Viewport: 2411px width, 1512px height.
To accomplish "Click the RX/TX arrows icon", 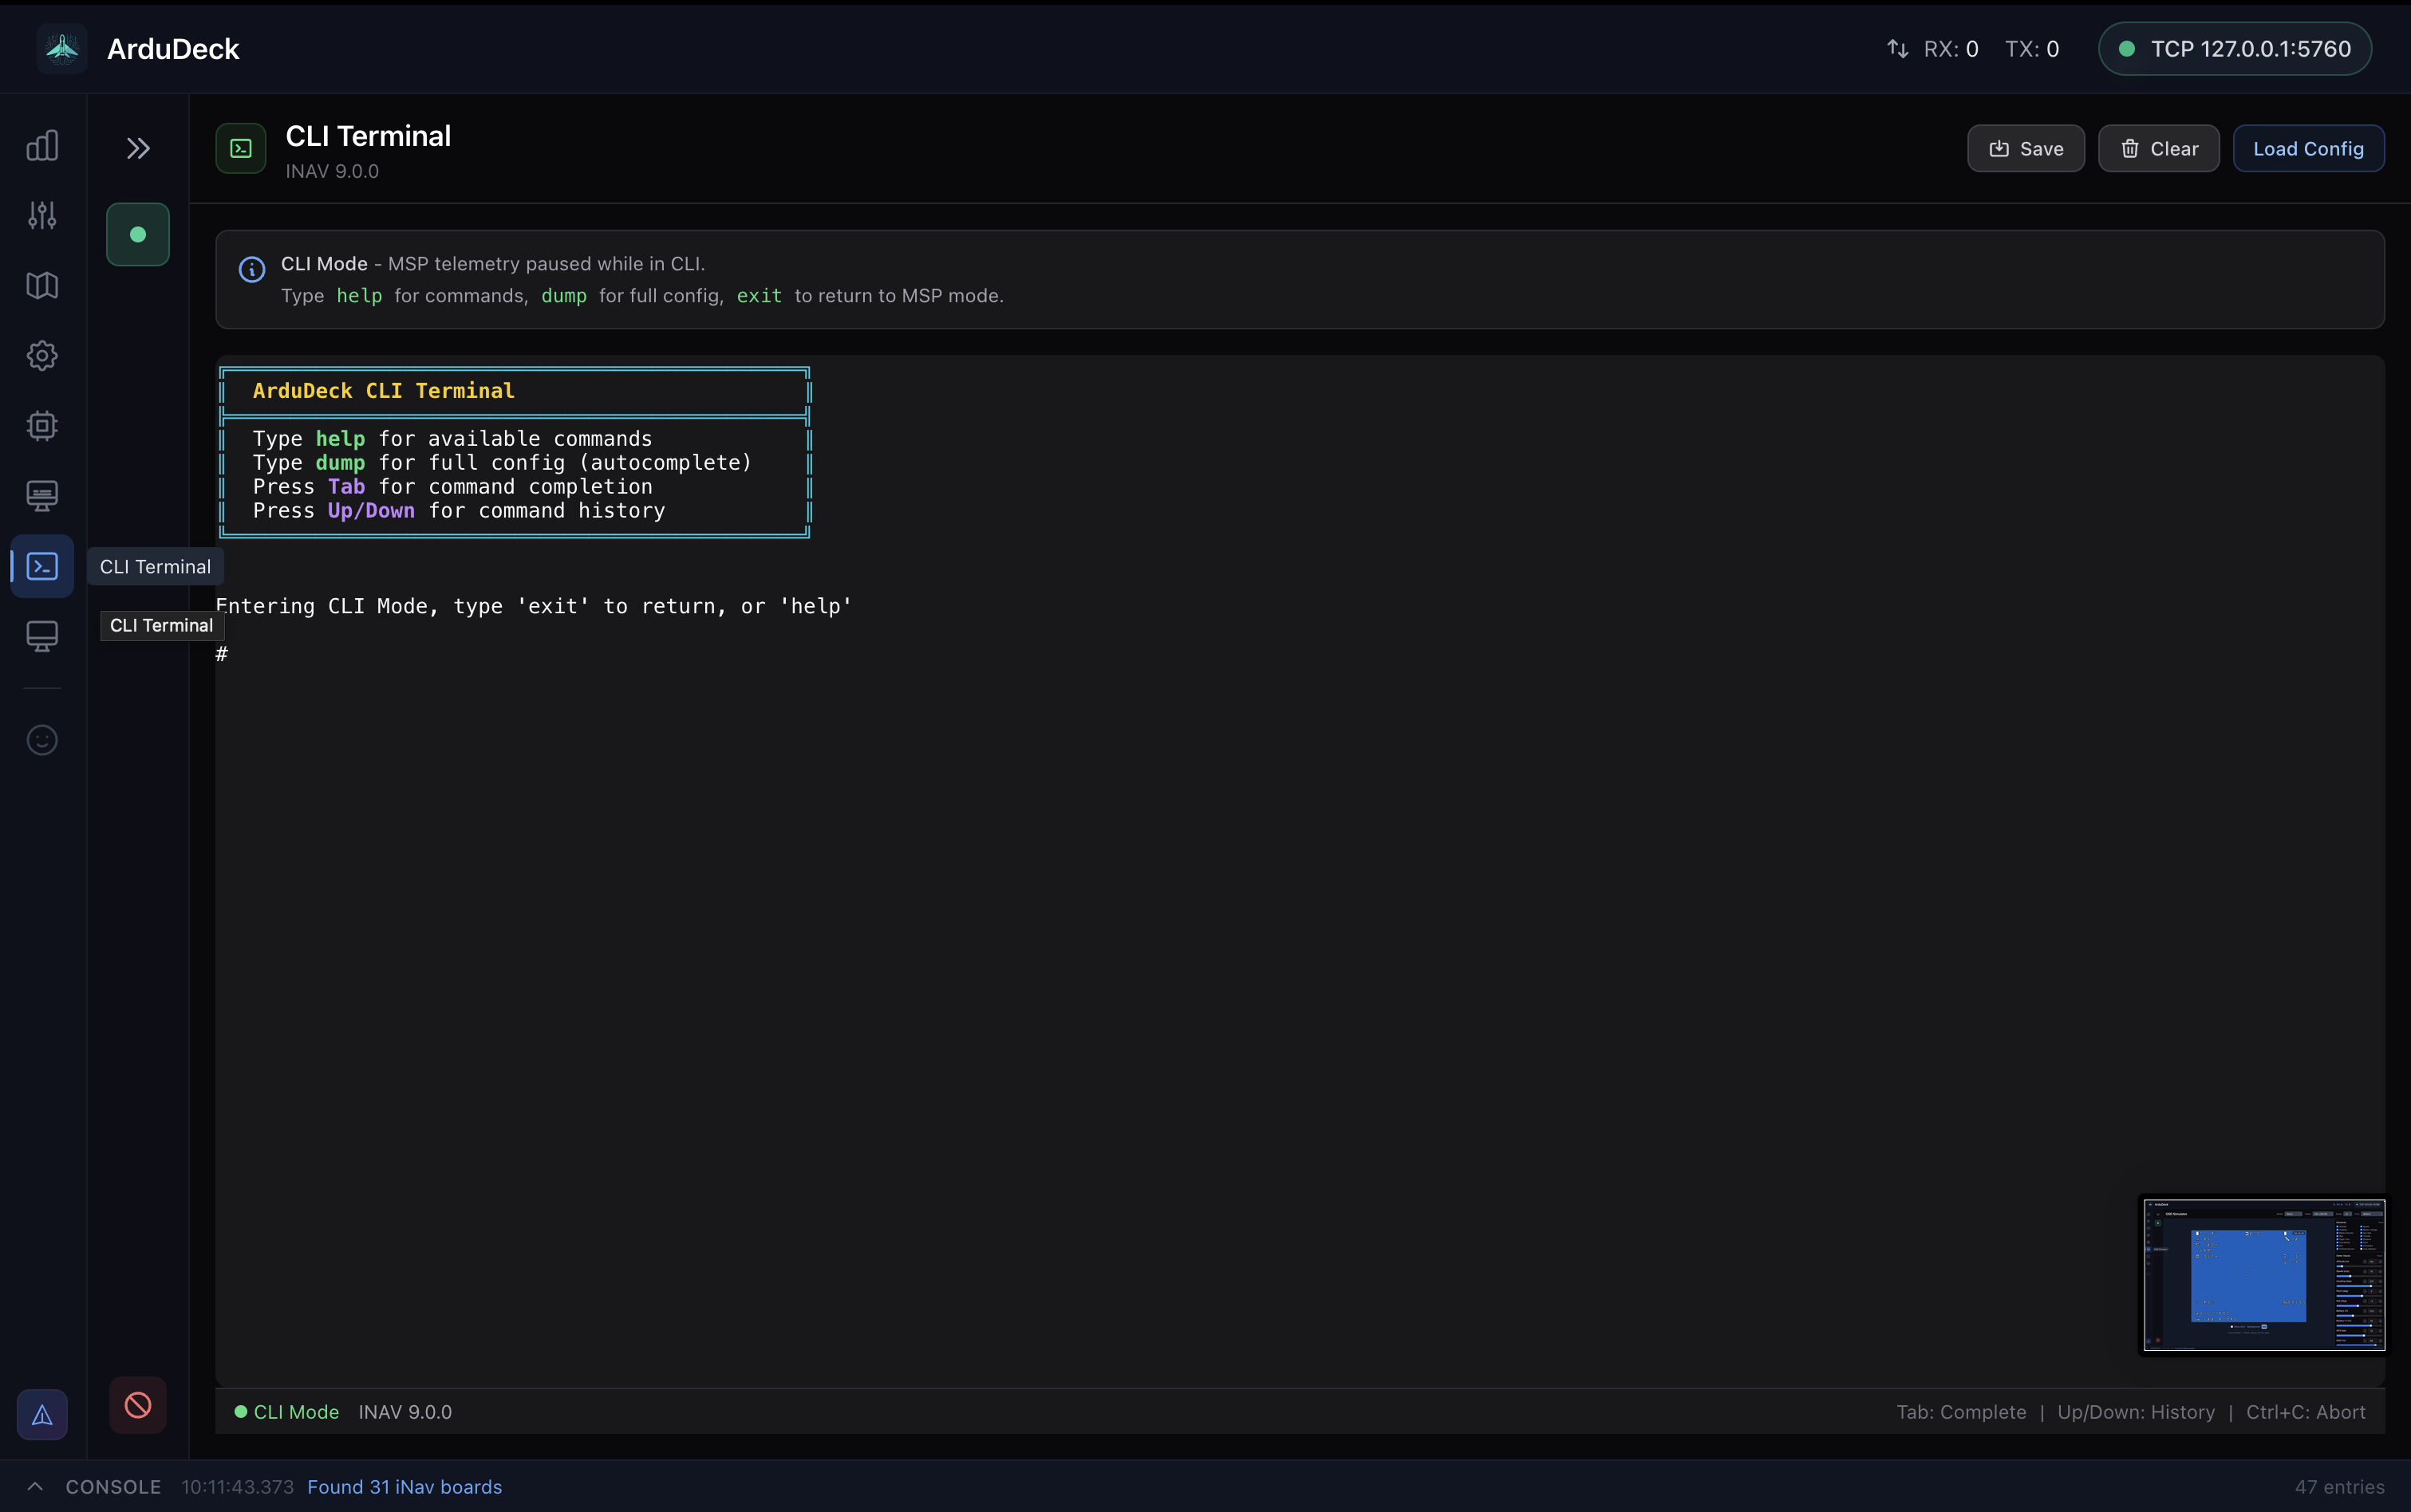I will click(1898, 49).
